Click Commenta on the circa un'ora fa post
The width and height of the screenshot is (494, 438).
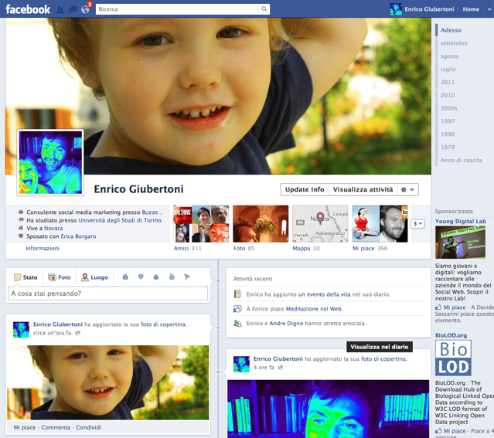click(56, 427)
